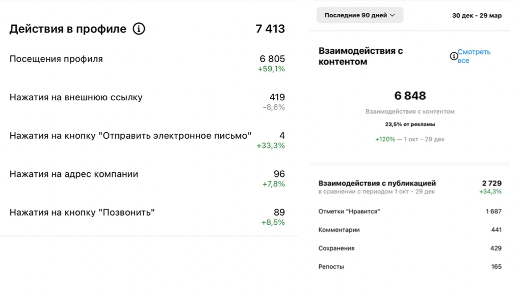Click the info icon beside Действия в профиле

point(139,28)
